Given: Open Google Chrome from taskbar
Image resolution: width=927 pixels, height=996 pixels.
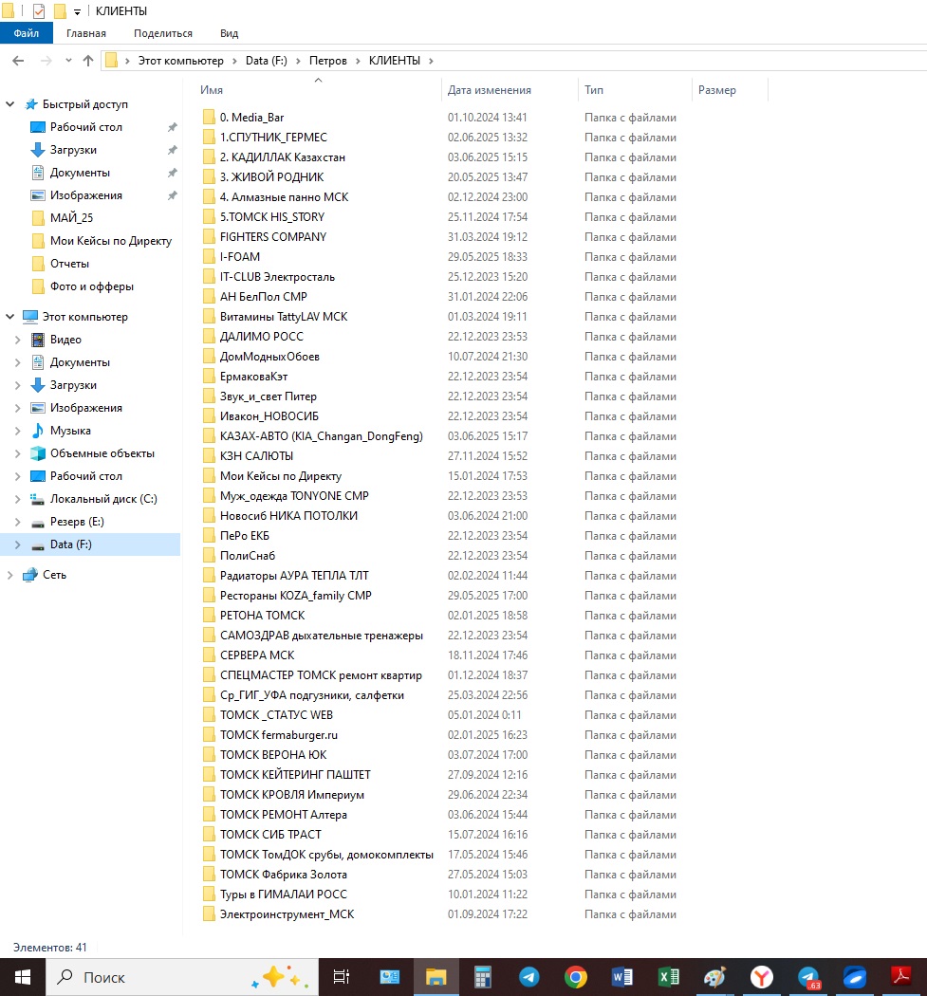Looking at the screenshot, I should pyautogui.click(x=575, y=977).
